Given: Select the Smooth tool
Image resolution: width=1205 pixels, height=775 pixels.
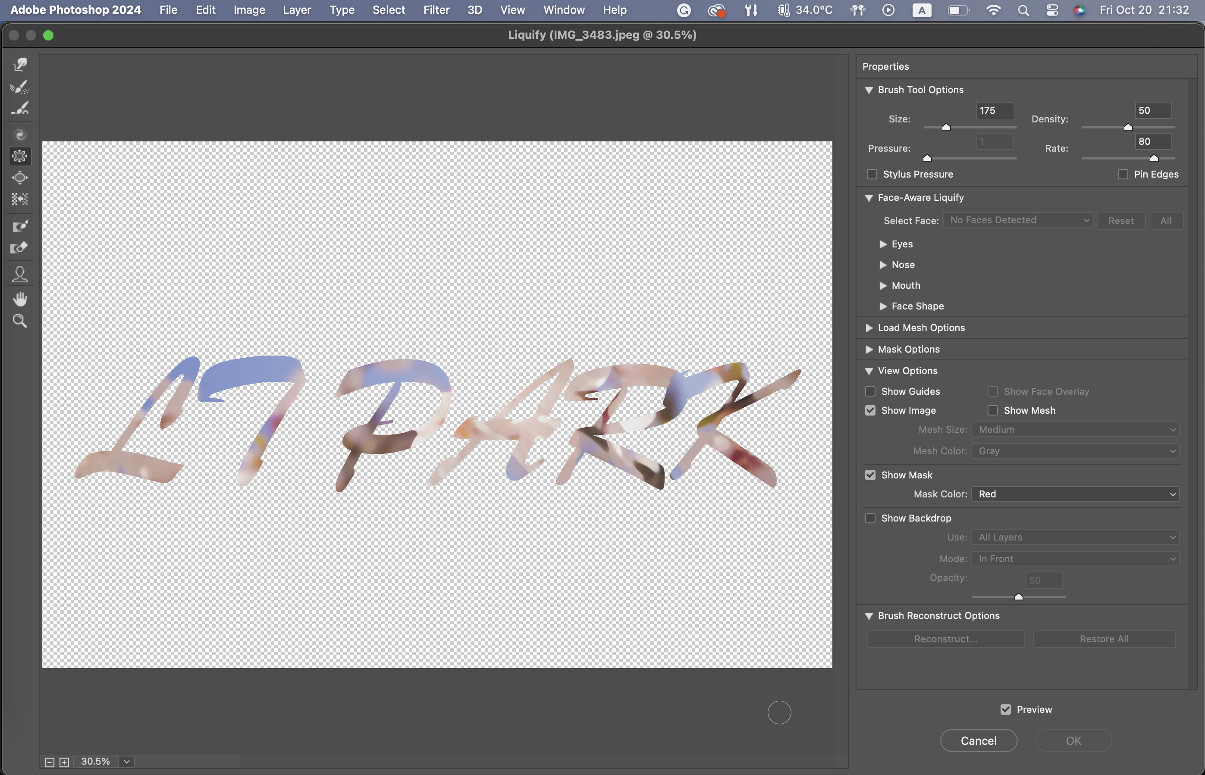Looking at the screenshot, I should click(x=20, y=108).
